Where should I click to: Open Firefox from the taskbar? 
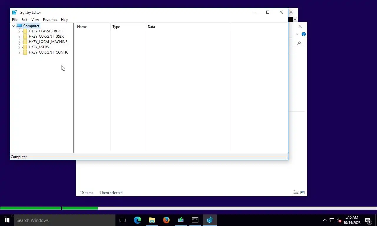(x=166, y=220)
